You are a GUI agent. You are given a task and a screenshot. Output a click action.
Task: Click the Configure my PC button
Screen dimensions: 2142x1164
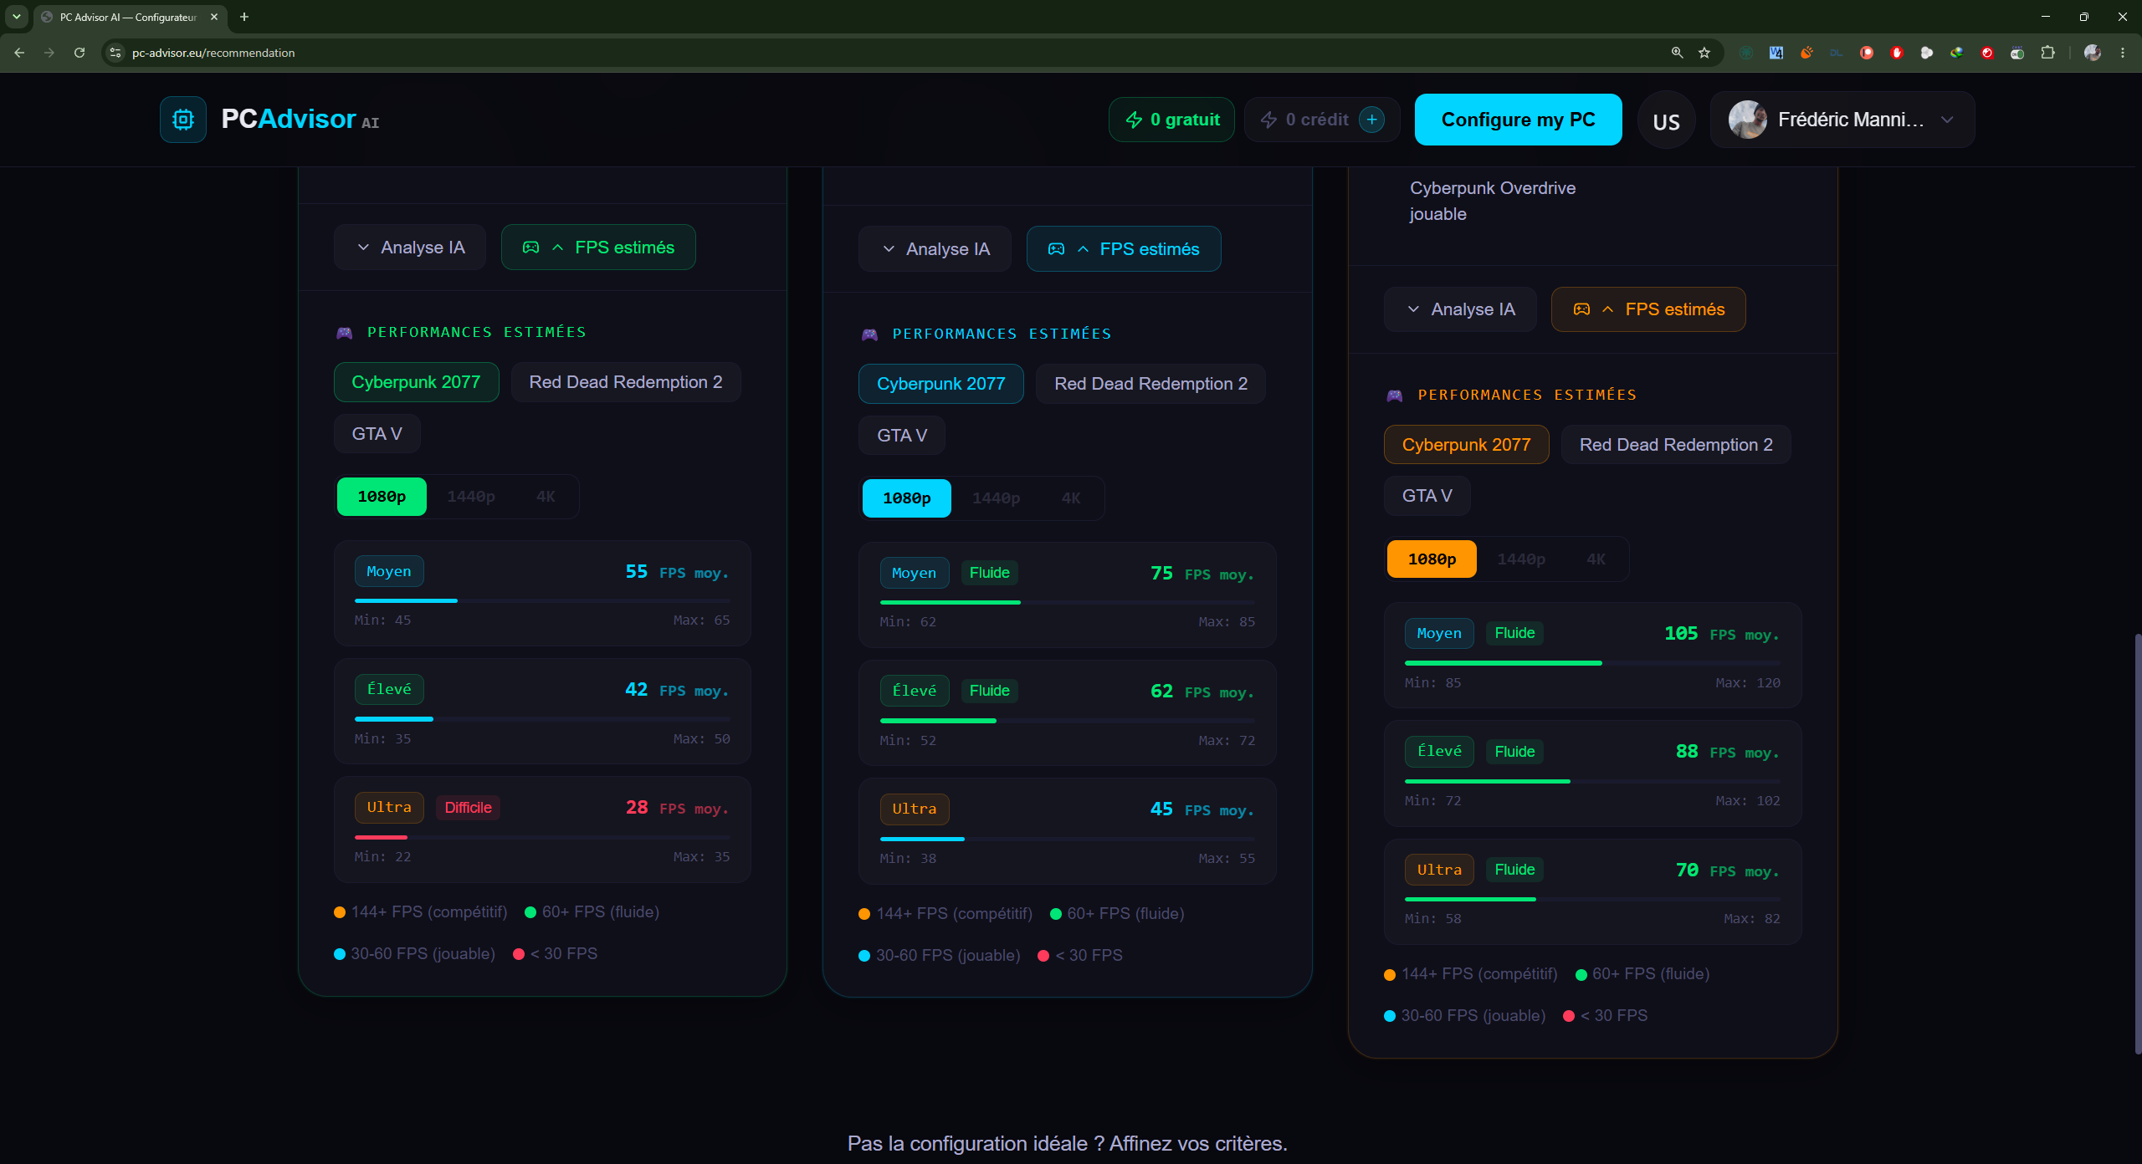(1518, 120)
